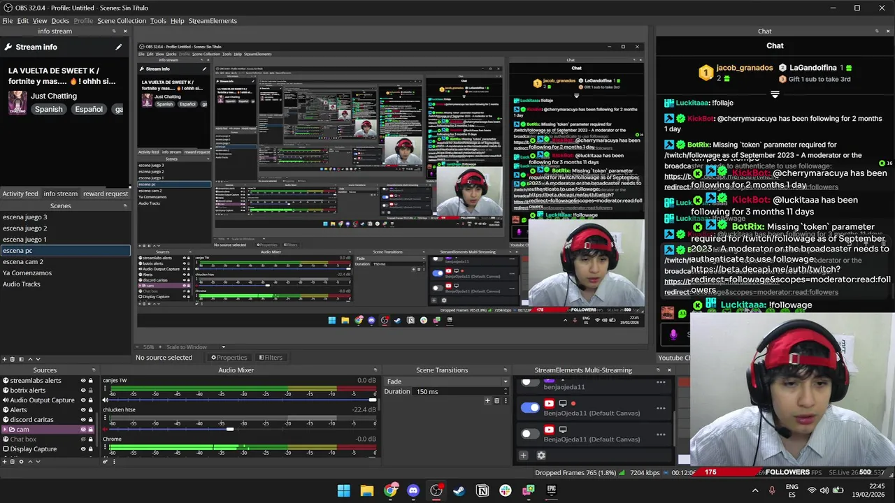Switch to Activity feed tab

click(x=20, y=194)
